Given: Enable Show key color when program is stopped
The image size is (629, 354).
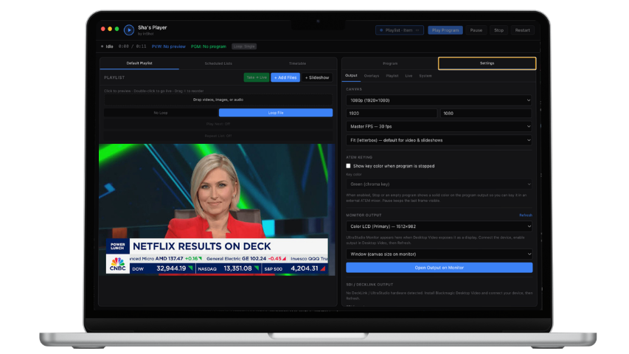Looking at the screenshot, I should click(x=348, y=166).
